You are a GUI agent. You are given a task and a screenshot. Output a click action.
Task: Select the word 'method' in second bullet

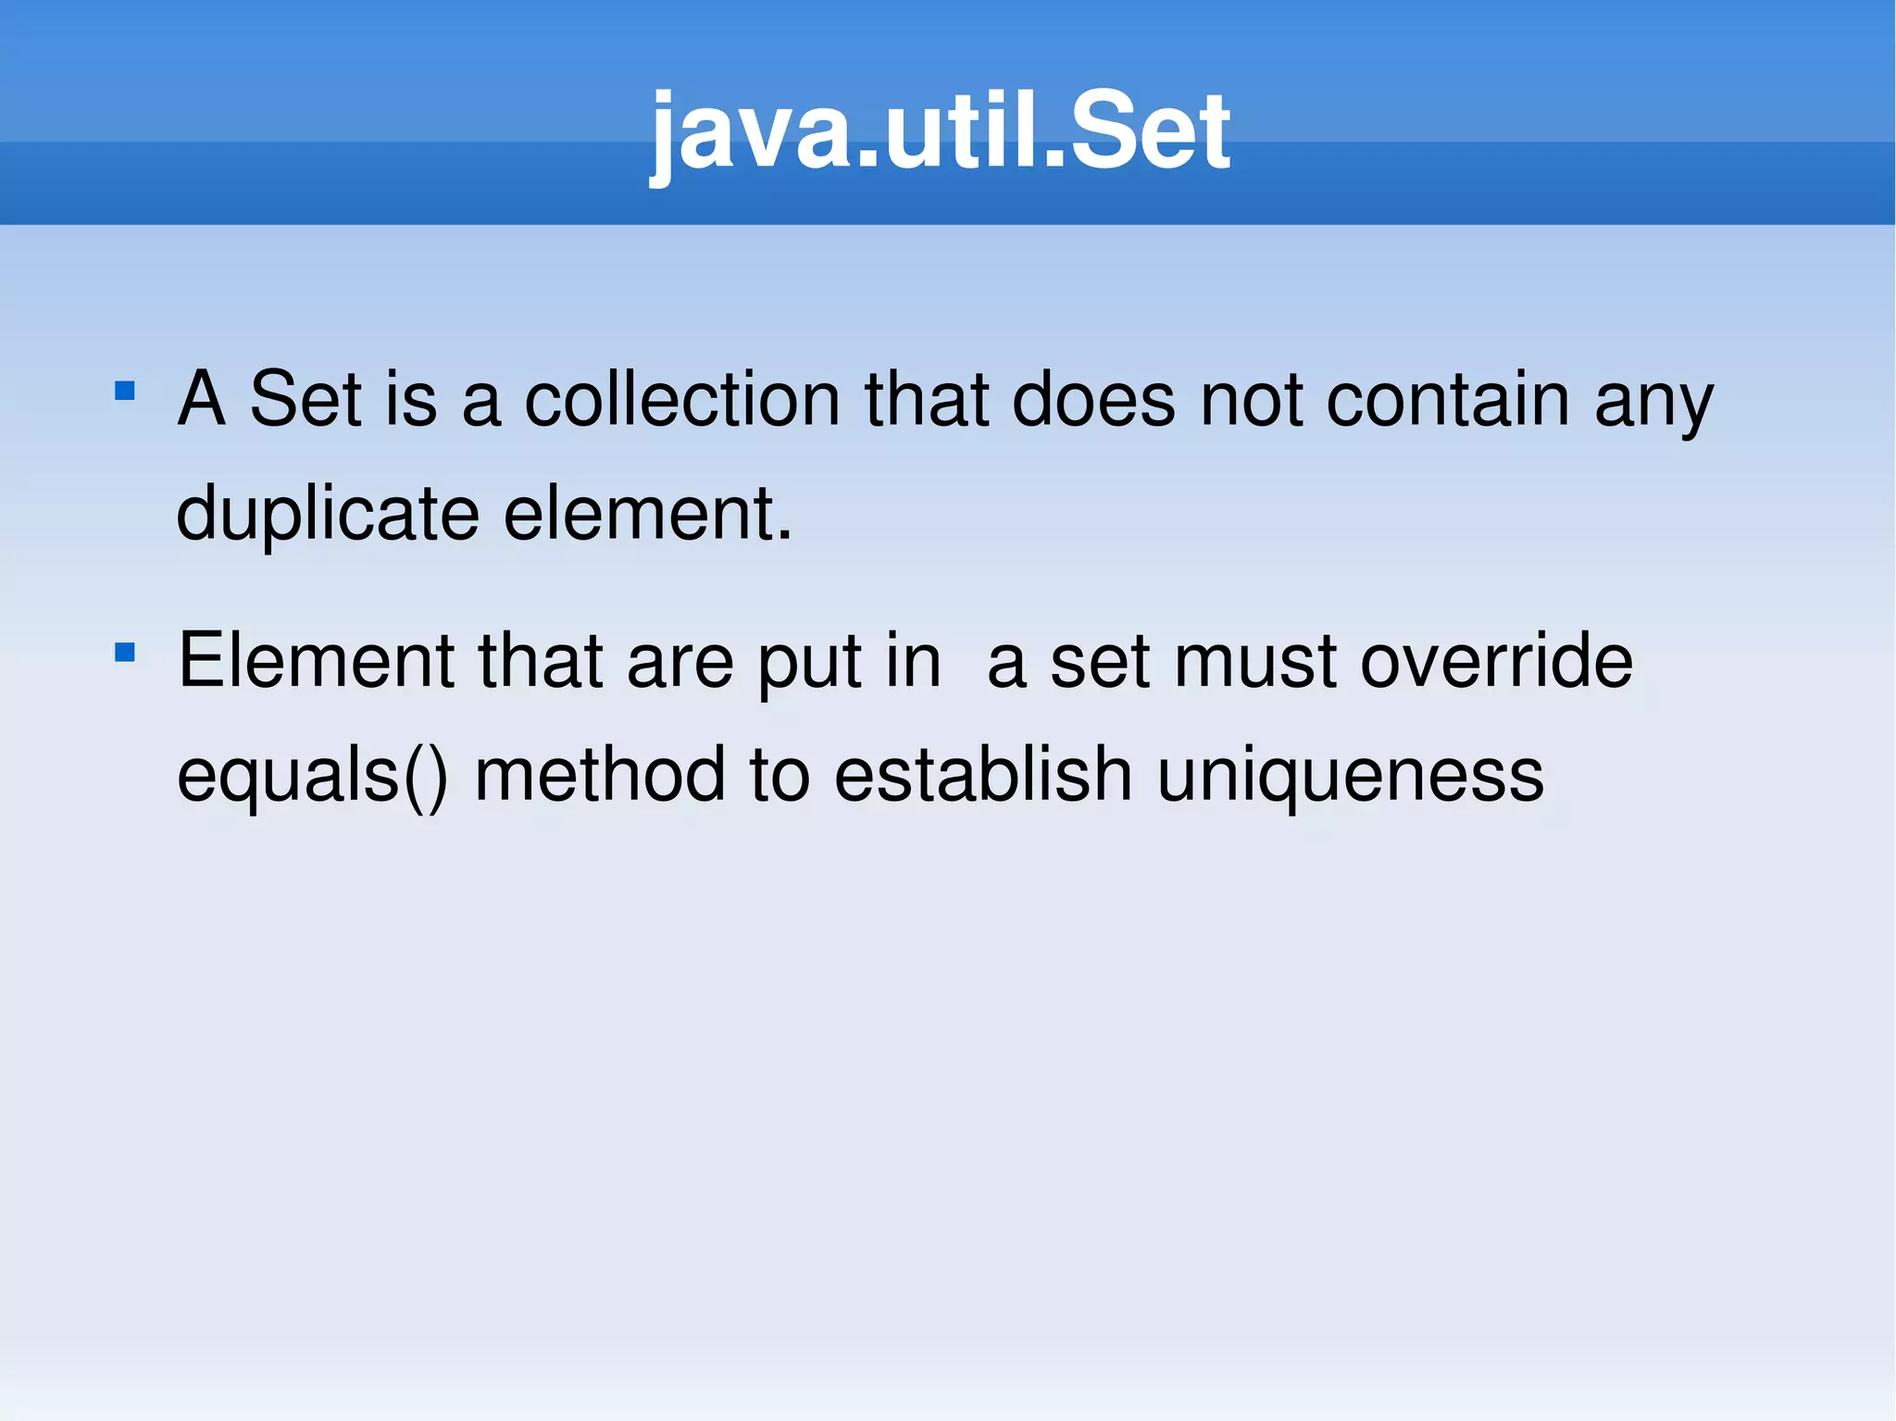click(600, 775)
